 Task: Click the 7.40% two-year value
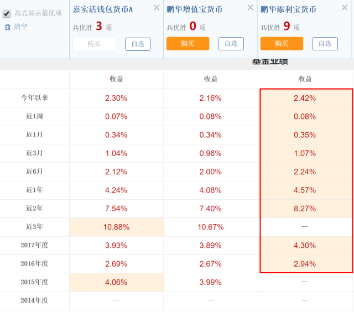tap(210, 209)
